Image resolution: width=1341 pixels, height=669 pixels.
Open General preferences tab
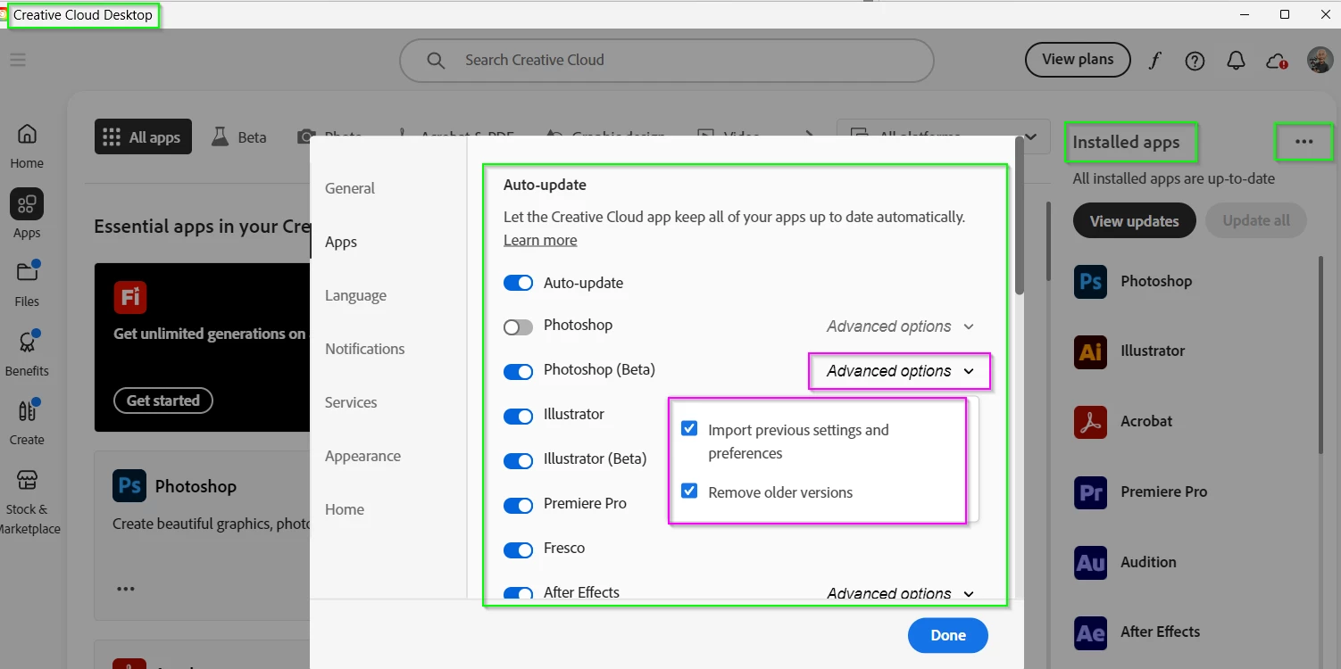pyautogui.click(x=350, y=188)
